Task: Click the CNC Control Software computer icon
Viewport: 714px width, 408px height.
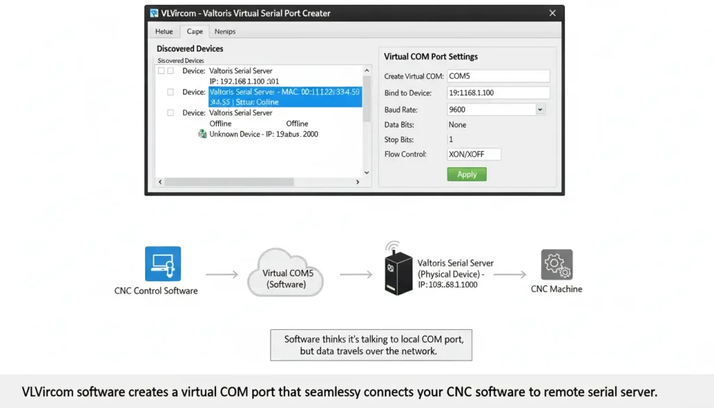Action: [x=163, y=264]
